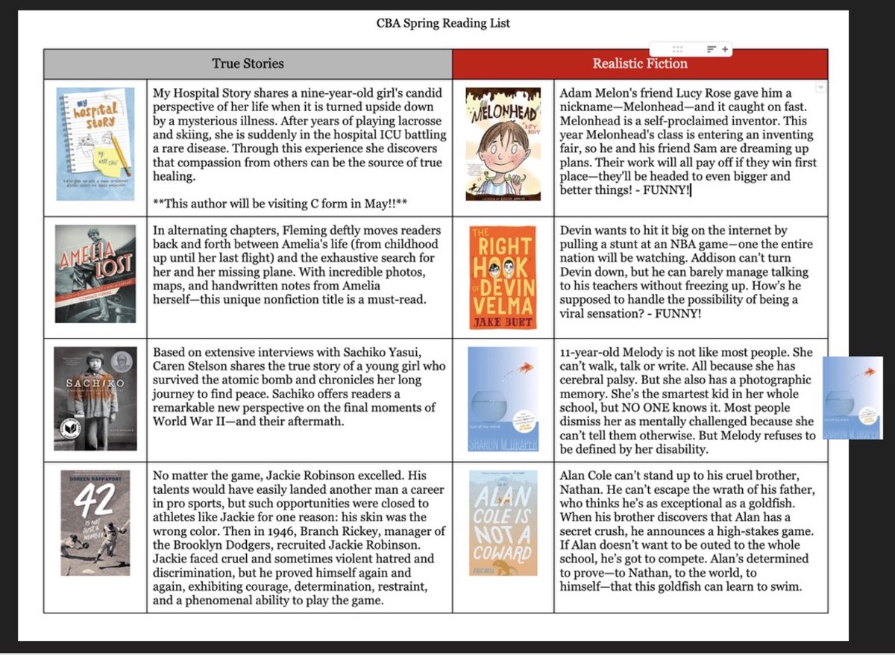
Task: Click the "Realistic Fiction" red header cell
Action: click(640, 63)
